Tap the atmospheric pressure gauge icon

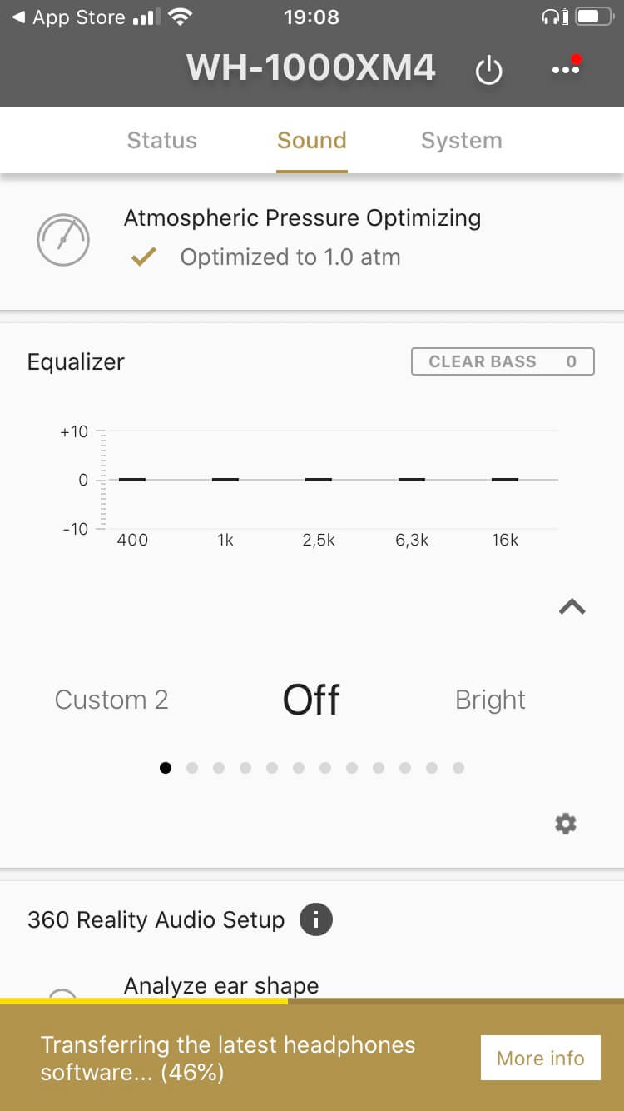(x=63, y=240)
